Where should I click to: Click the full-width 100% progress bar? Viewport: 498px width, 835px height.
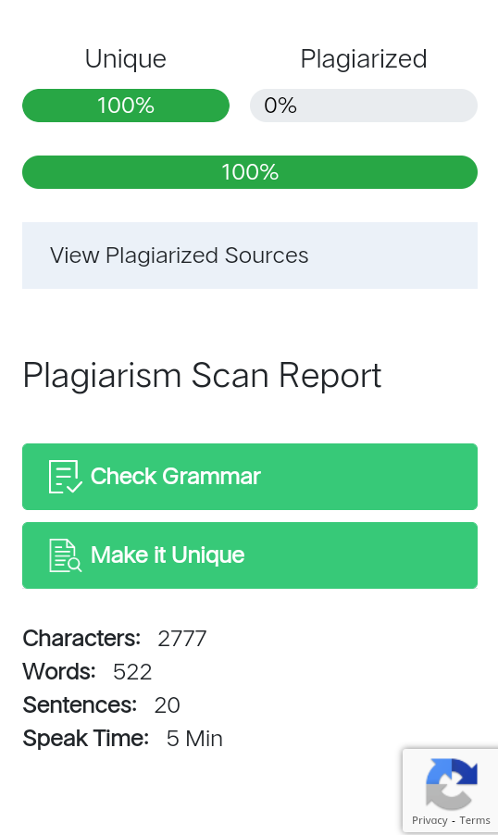click(x=250, y=172)
